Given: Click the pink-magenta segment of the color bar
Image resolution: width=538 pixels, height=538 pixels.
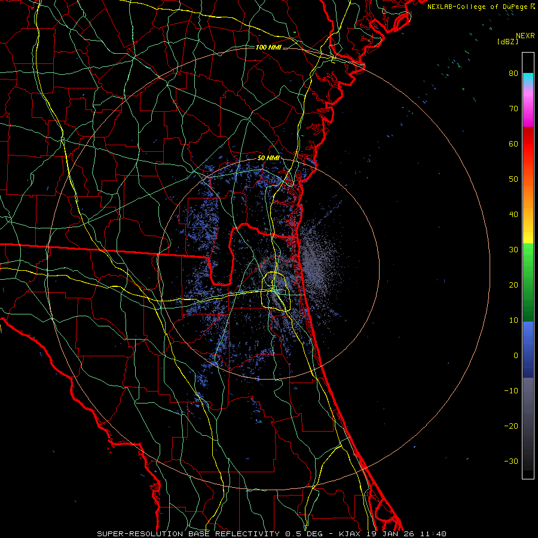Looking at the screenshot, I should [528, 106].
